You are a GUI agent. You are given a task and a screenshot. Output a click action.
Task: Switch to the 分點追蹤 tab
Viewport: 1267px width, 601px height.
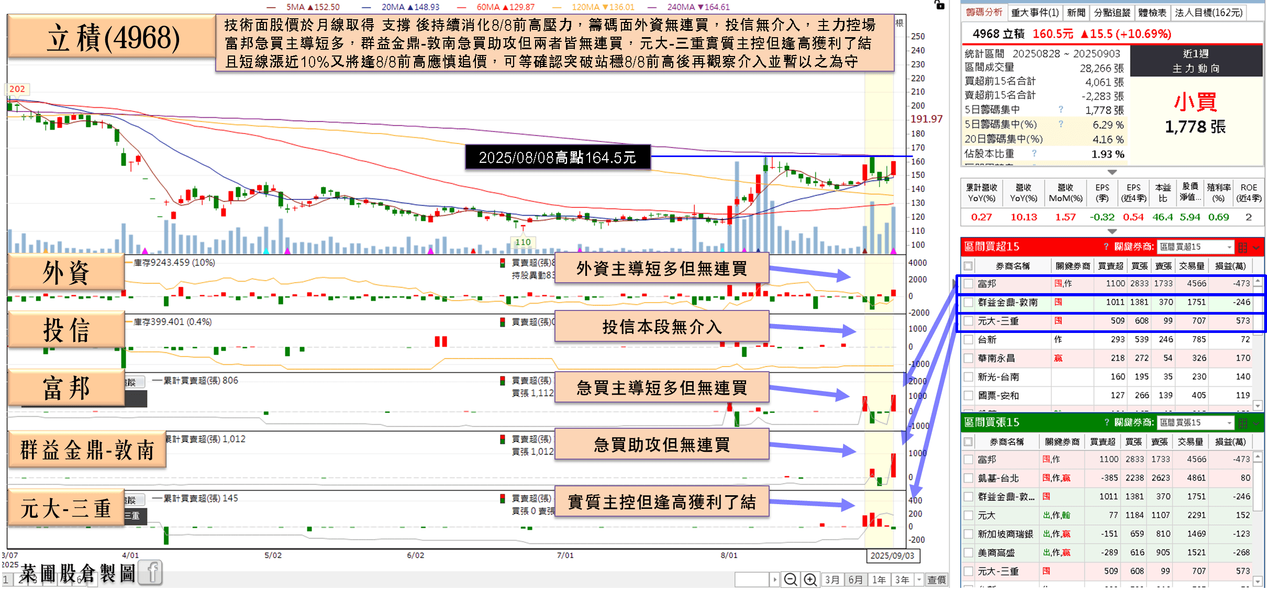click(x=1112, y=13)
